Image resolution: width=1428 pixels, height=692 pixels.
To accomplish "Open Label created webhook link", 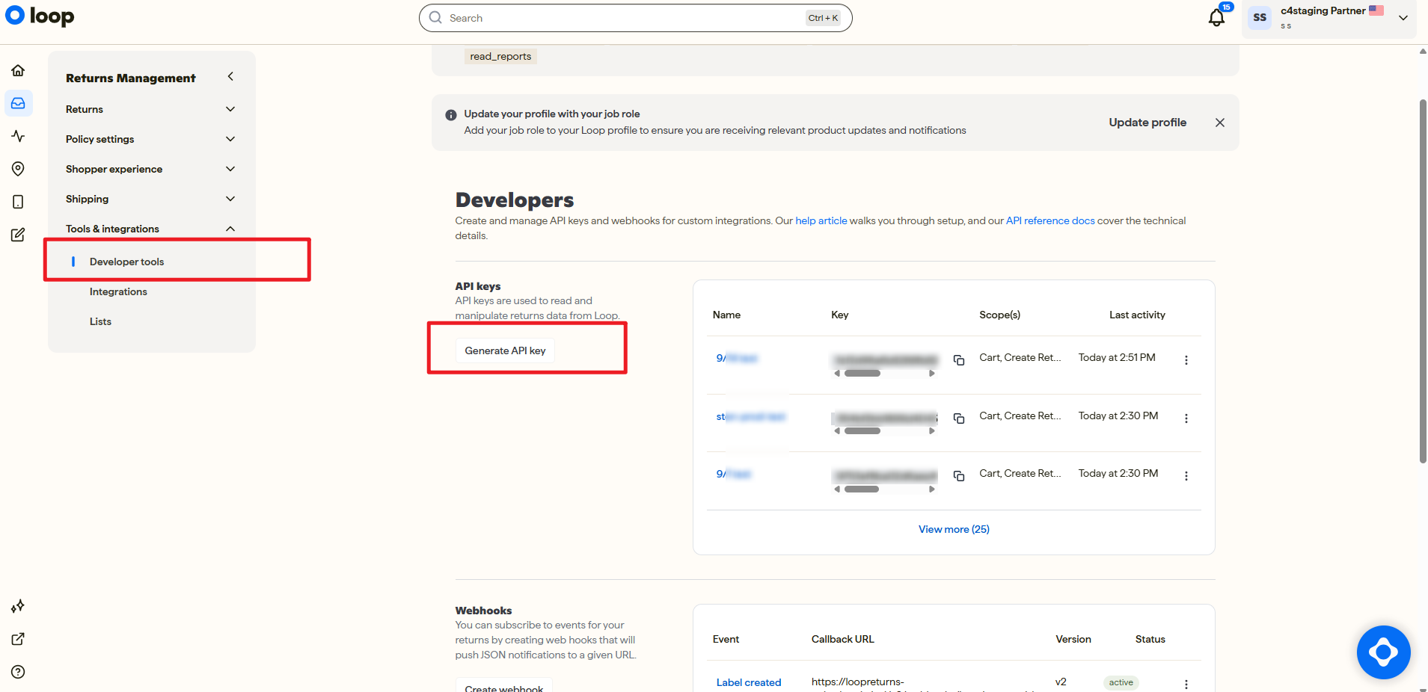I will (748, 682).
